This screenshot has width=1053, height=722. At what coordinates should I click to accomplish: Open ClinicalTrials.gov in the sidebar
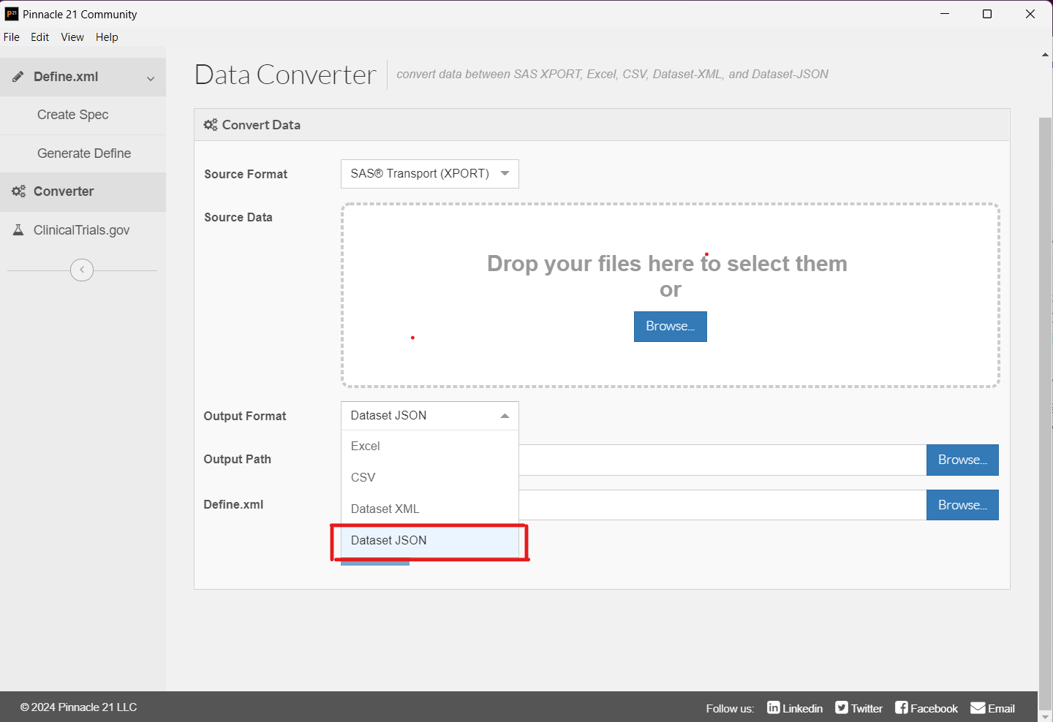(83, 230)
